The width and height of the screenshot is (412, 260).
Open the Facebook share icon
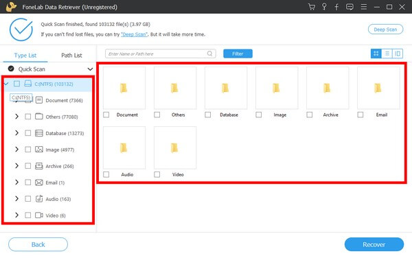pyautogui.click(x=336, y=7)
